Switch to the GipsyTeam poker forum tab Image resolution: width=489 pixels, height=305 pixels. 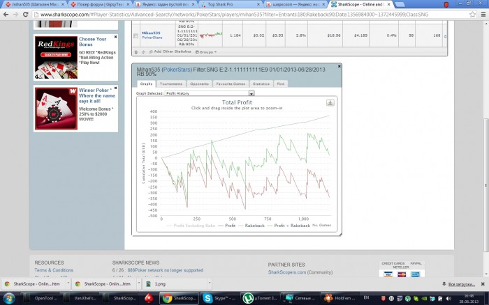tap(99, 4)
